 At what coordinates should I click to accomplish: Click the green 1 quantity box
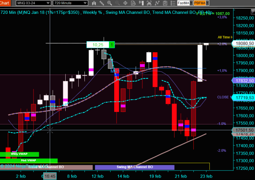tap(112, 45)
